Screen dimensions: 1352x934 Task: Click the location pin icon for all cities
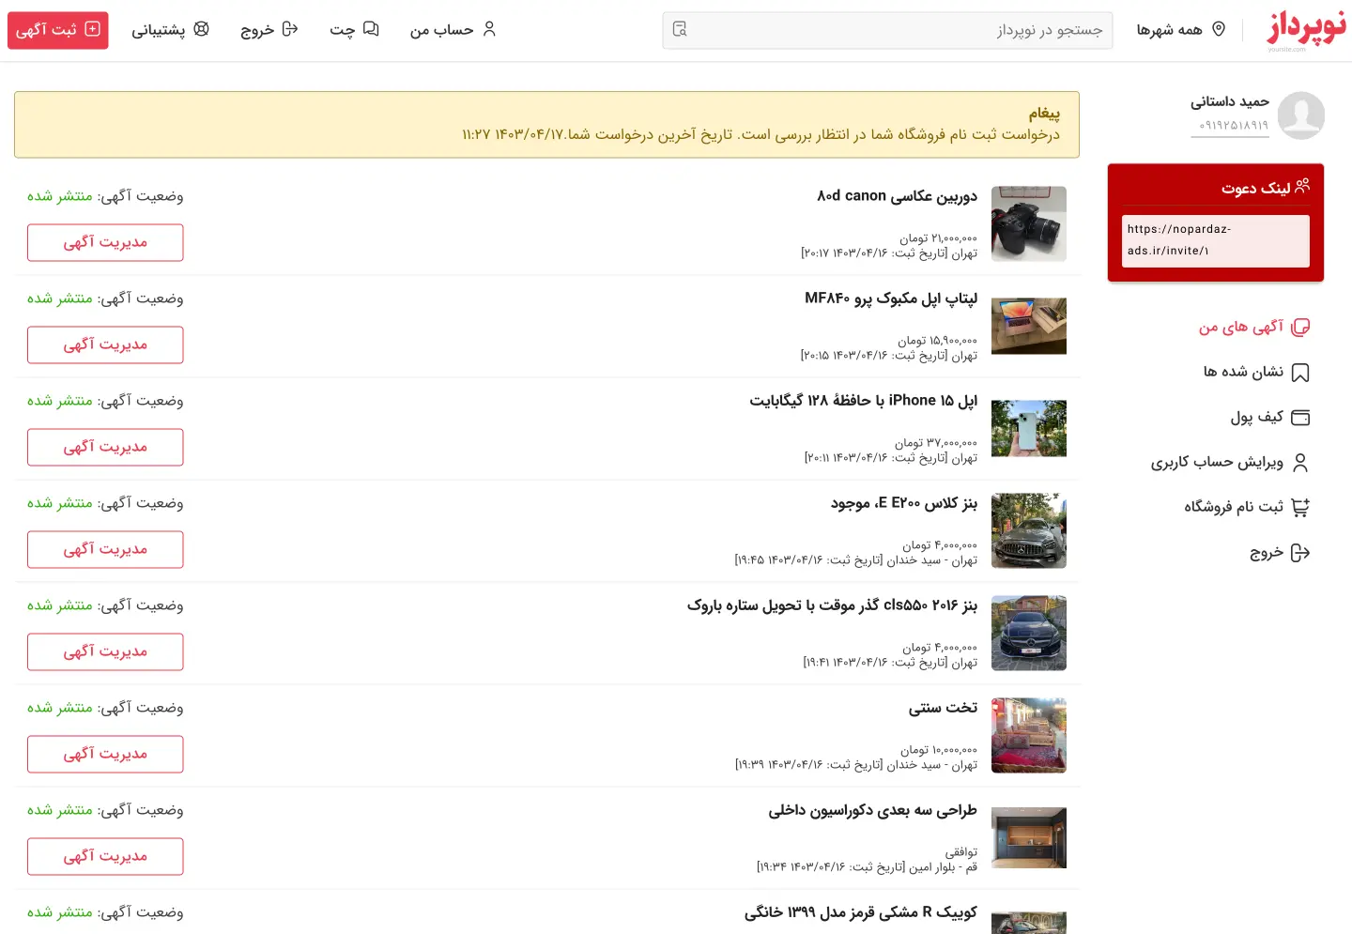click(x=1219, y=29)
